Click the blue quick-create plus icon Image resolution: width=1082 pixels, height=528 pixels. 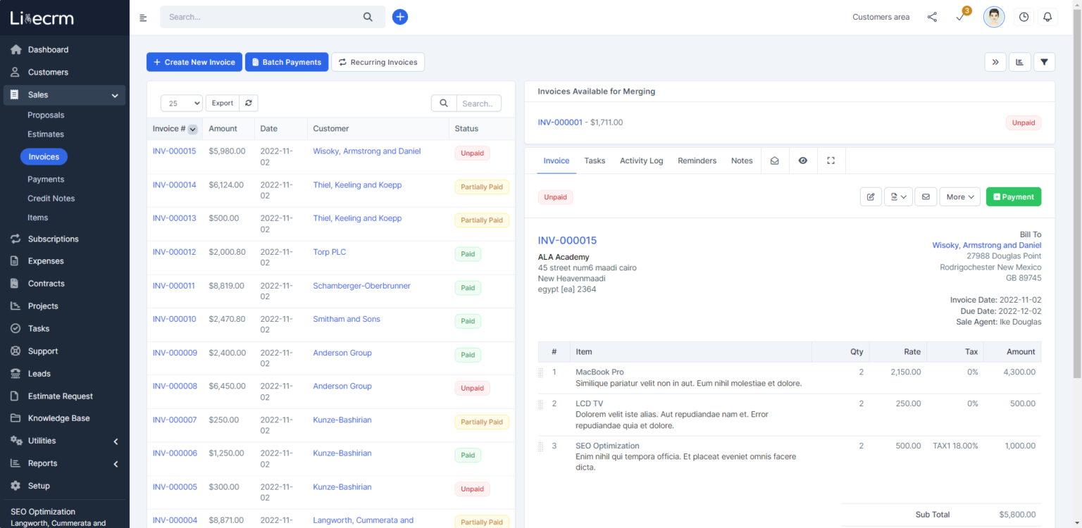pyautogui.click(x=400, y=17)
